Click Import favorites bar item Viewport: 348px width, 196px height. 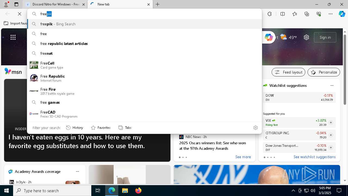15,23
